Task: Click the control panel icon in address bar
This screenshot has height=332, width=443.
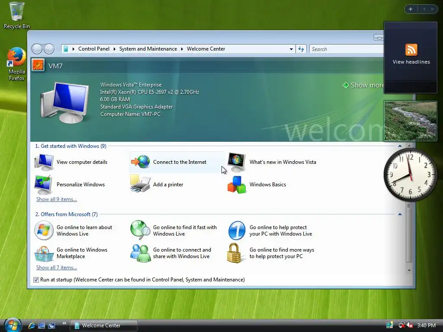Action: click(66, 49)
